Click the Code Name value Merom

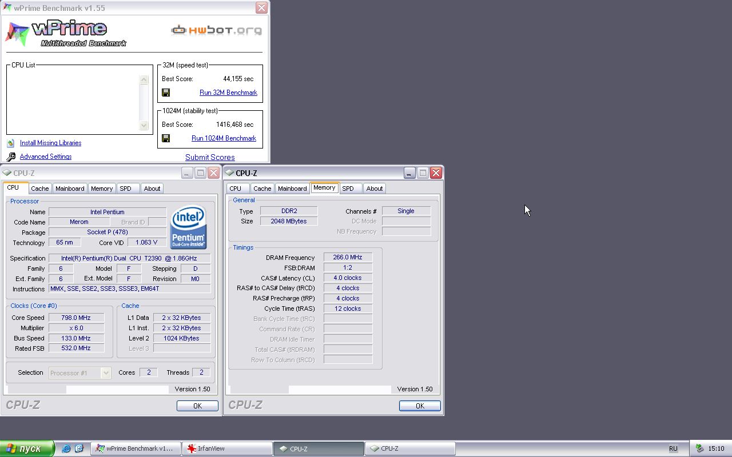point(79,222)
